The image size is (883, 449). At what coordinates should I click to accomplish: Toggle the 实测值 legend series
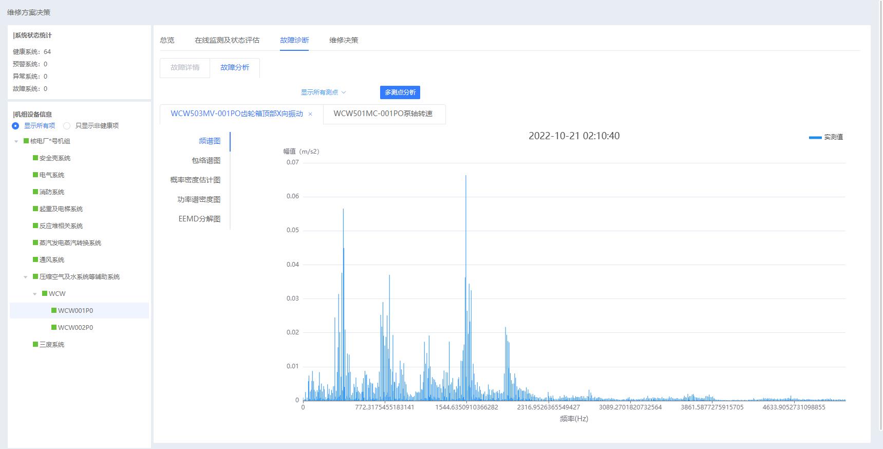click(x=825, y=137)
